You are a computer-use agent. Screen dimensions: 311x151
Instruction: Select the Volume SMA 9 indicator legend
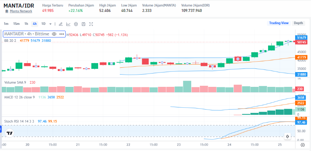(x=15, y=82)
